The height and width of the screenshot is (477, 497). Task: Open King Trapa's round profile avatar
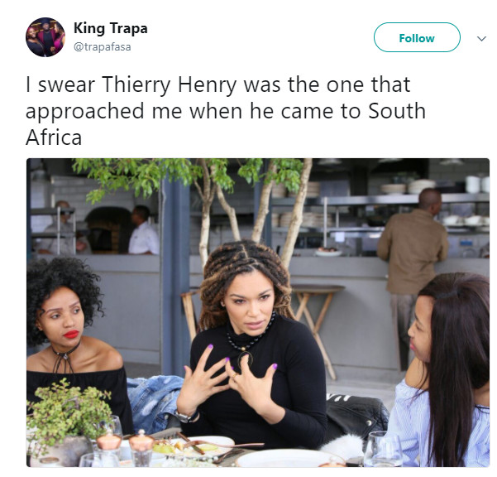45,37
